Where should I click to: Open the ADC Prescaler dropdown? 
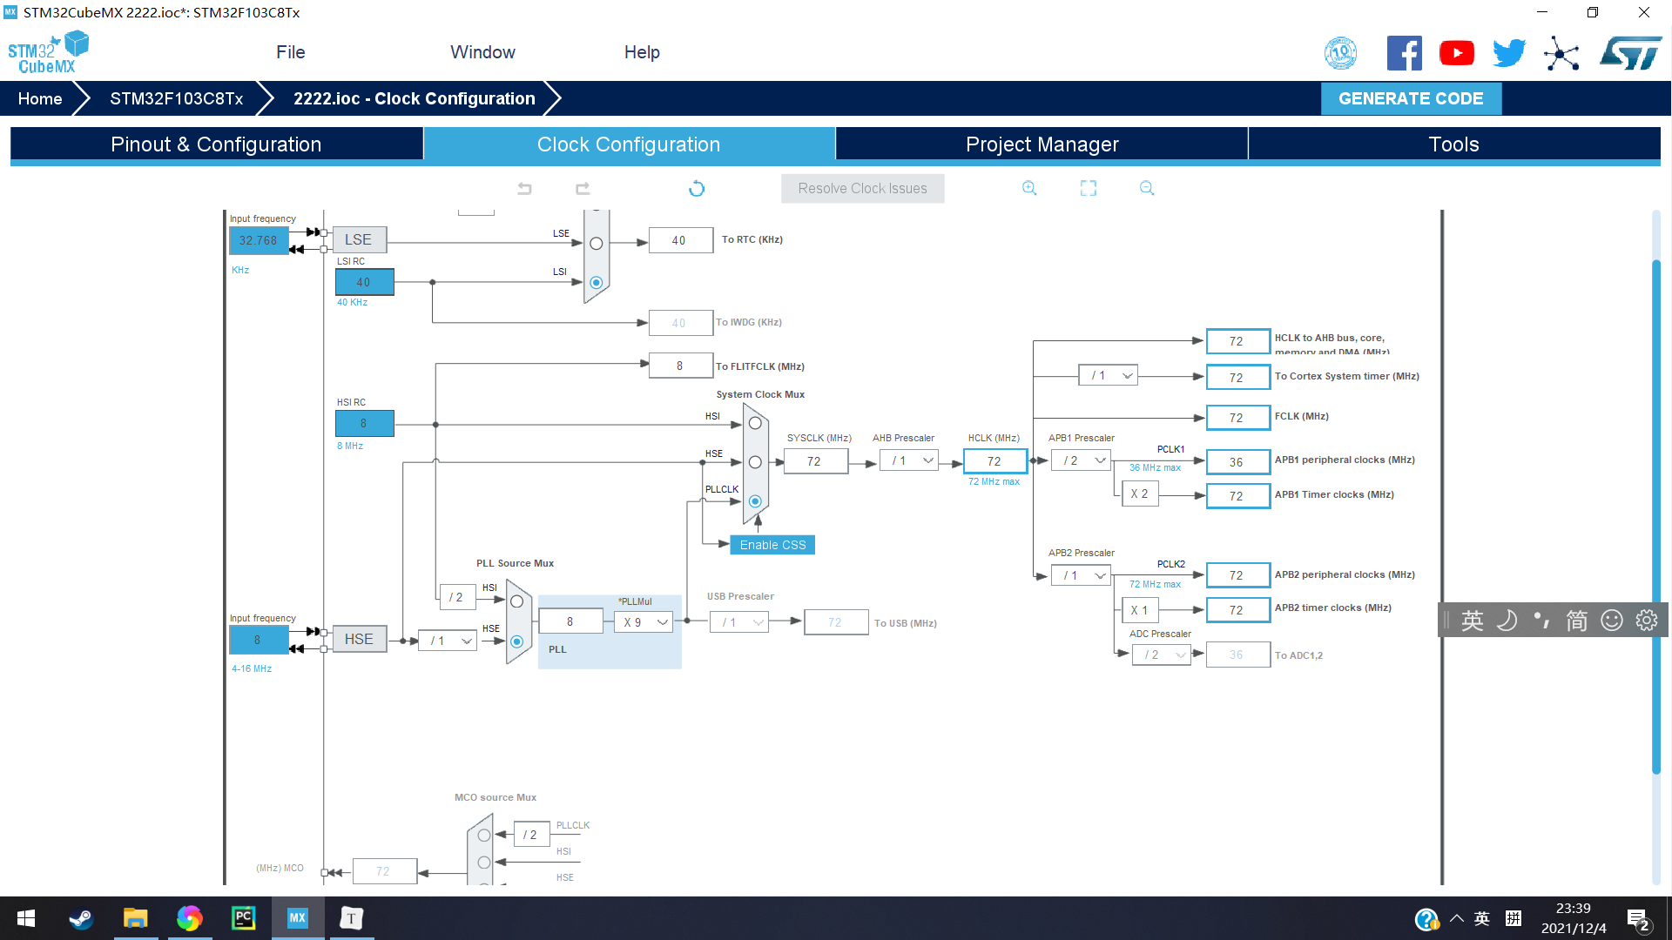click(x=1162, y=655)
